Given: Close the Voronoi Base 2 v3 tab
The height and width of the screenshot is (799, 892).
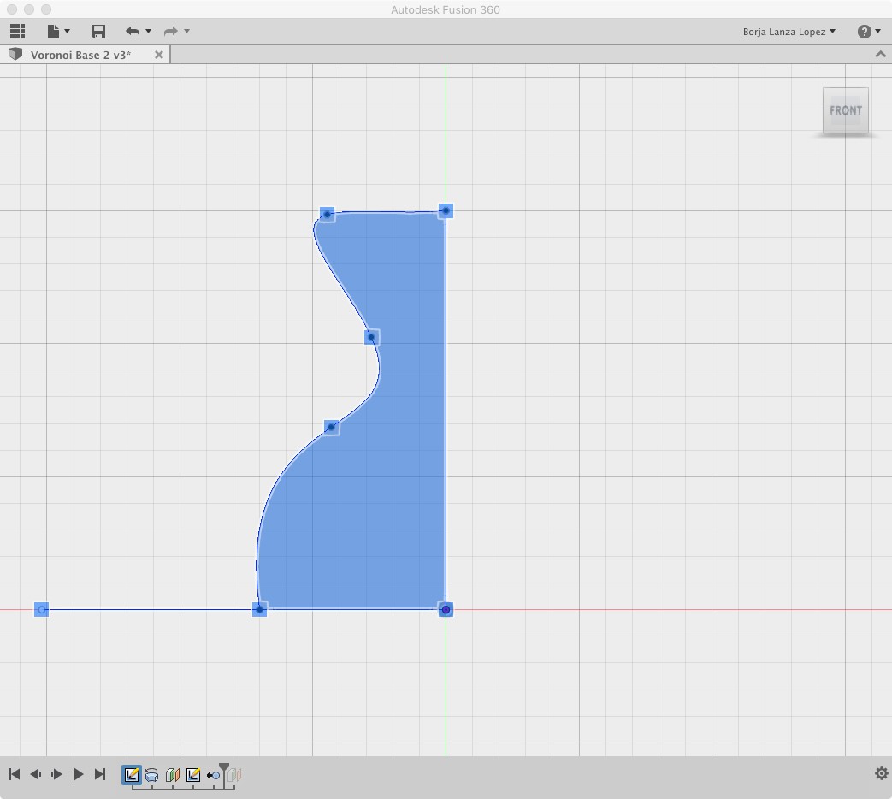Looking at the screenshot, I should tap(159, 55).
